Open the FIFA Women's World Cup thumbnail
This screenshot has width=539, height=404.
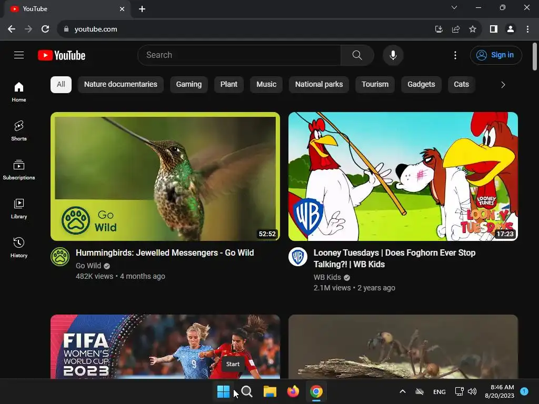click(165, 347)
